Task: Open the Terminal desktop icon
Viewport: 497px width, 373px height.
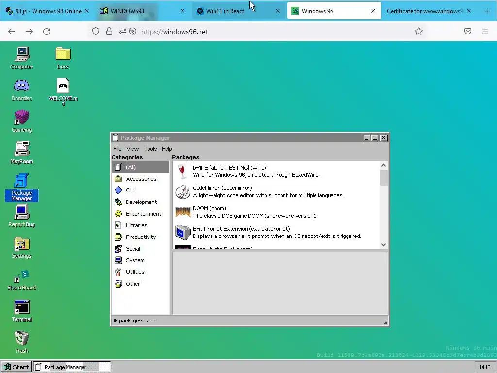Action: tap(21, 311)
